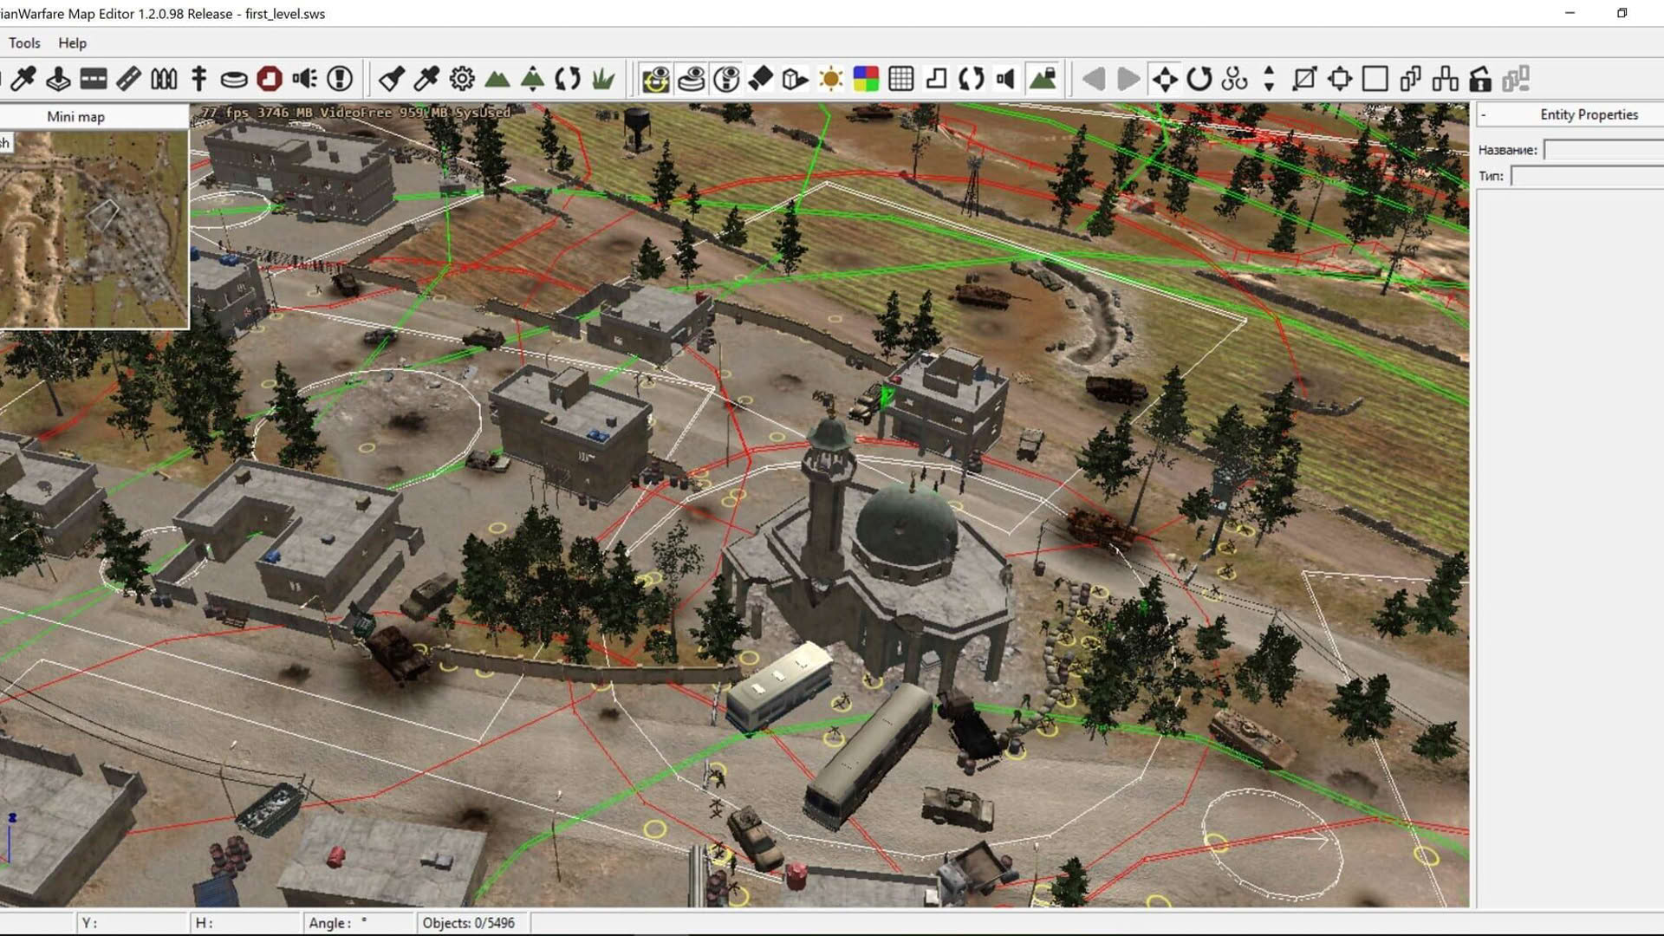1664x936 pixels.
Task: Select the flashlight tool icon
Action: click(x=392, y=79)
